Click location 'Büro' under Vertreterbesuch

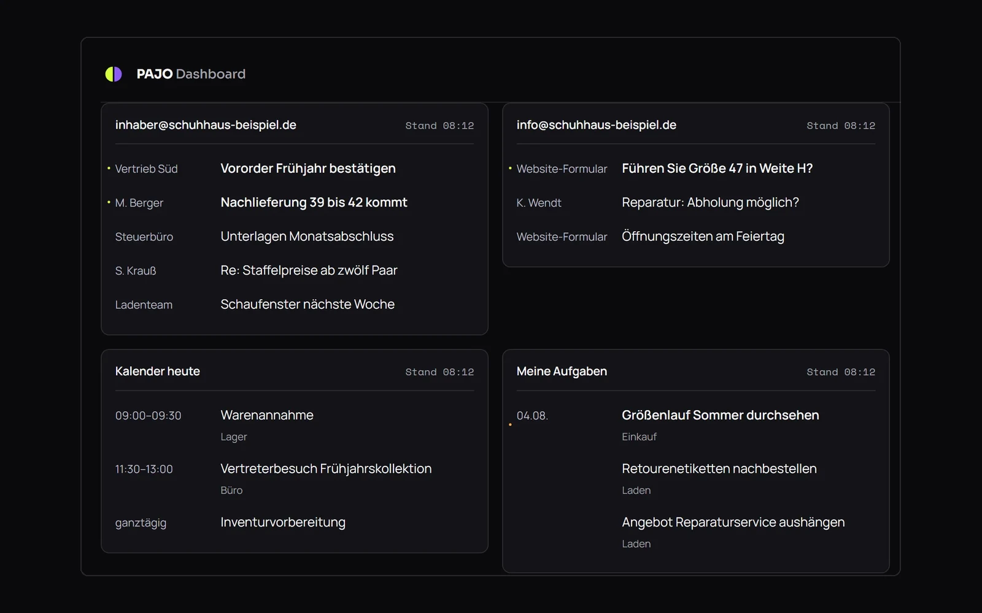[231, 490]
